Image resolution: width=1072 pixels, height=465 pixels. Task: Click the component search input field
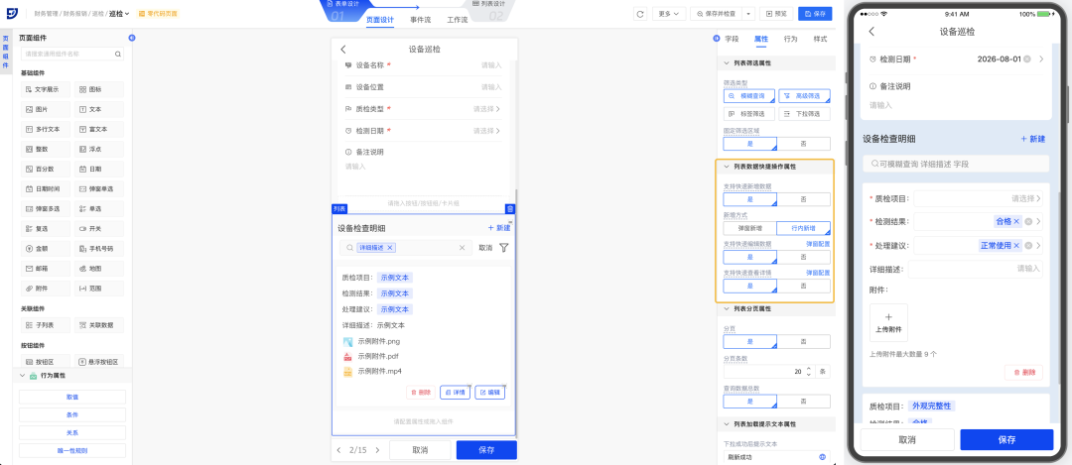click(72, 54)
